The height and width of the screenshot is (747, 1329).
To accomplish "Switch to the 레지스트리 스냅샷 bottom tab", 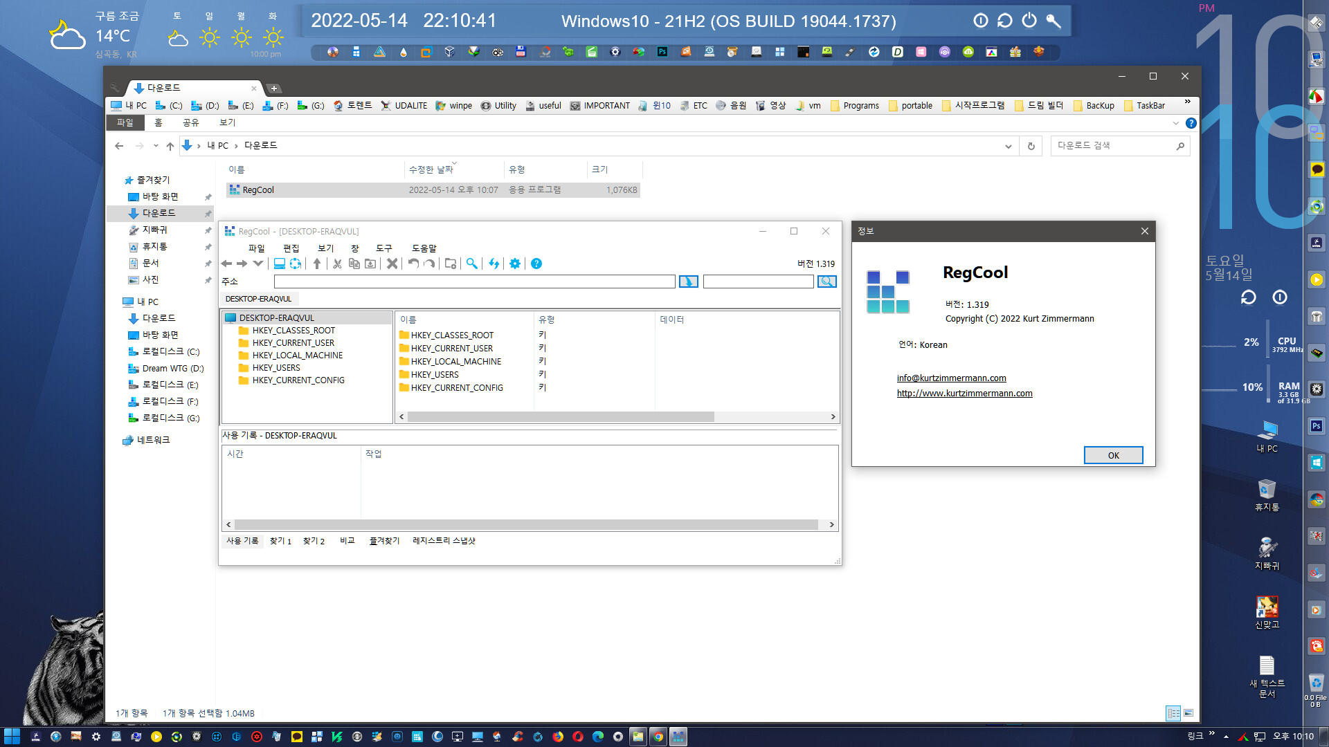I will tap(444, 541).
